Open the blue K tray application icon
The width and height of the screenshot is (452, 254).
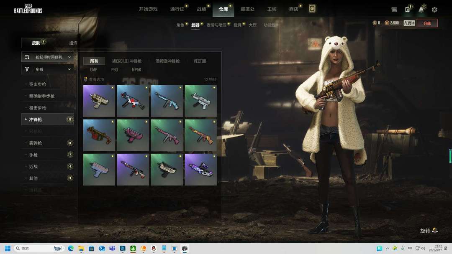click(x=379, y=248)
